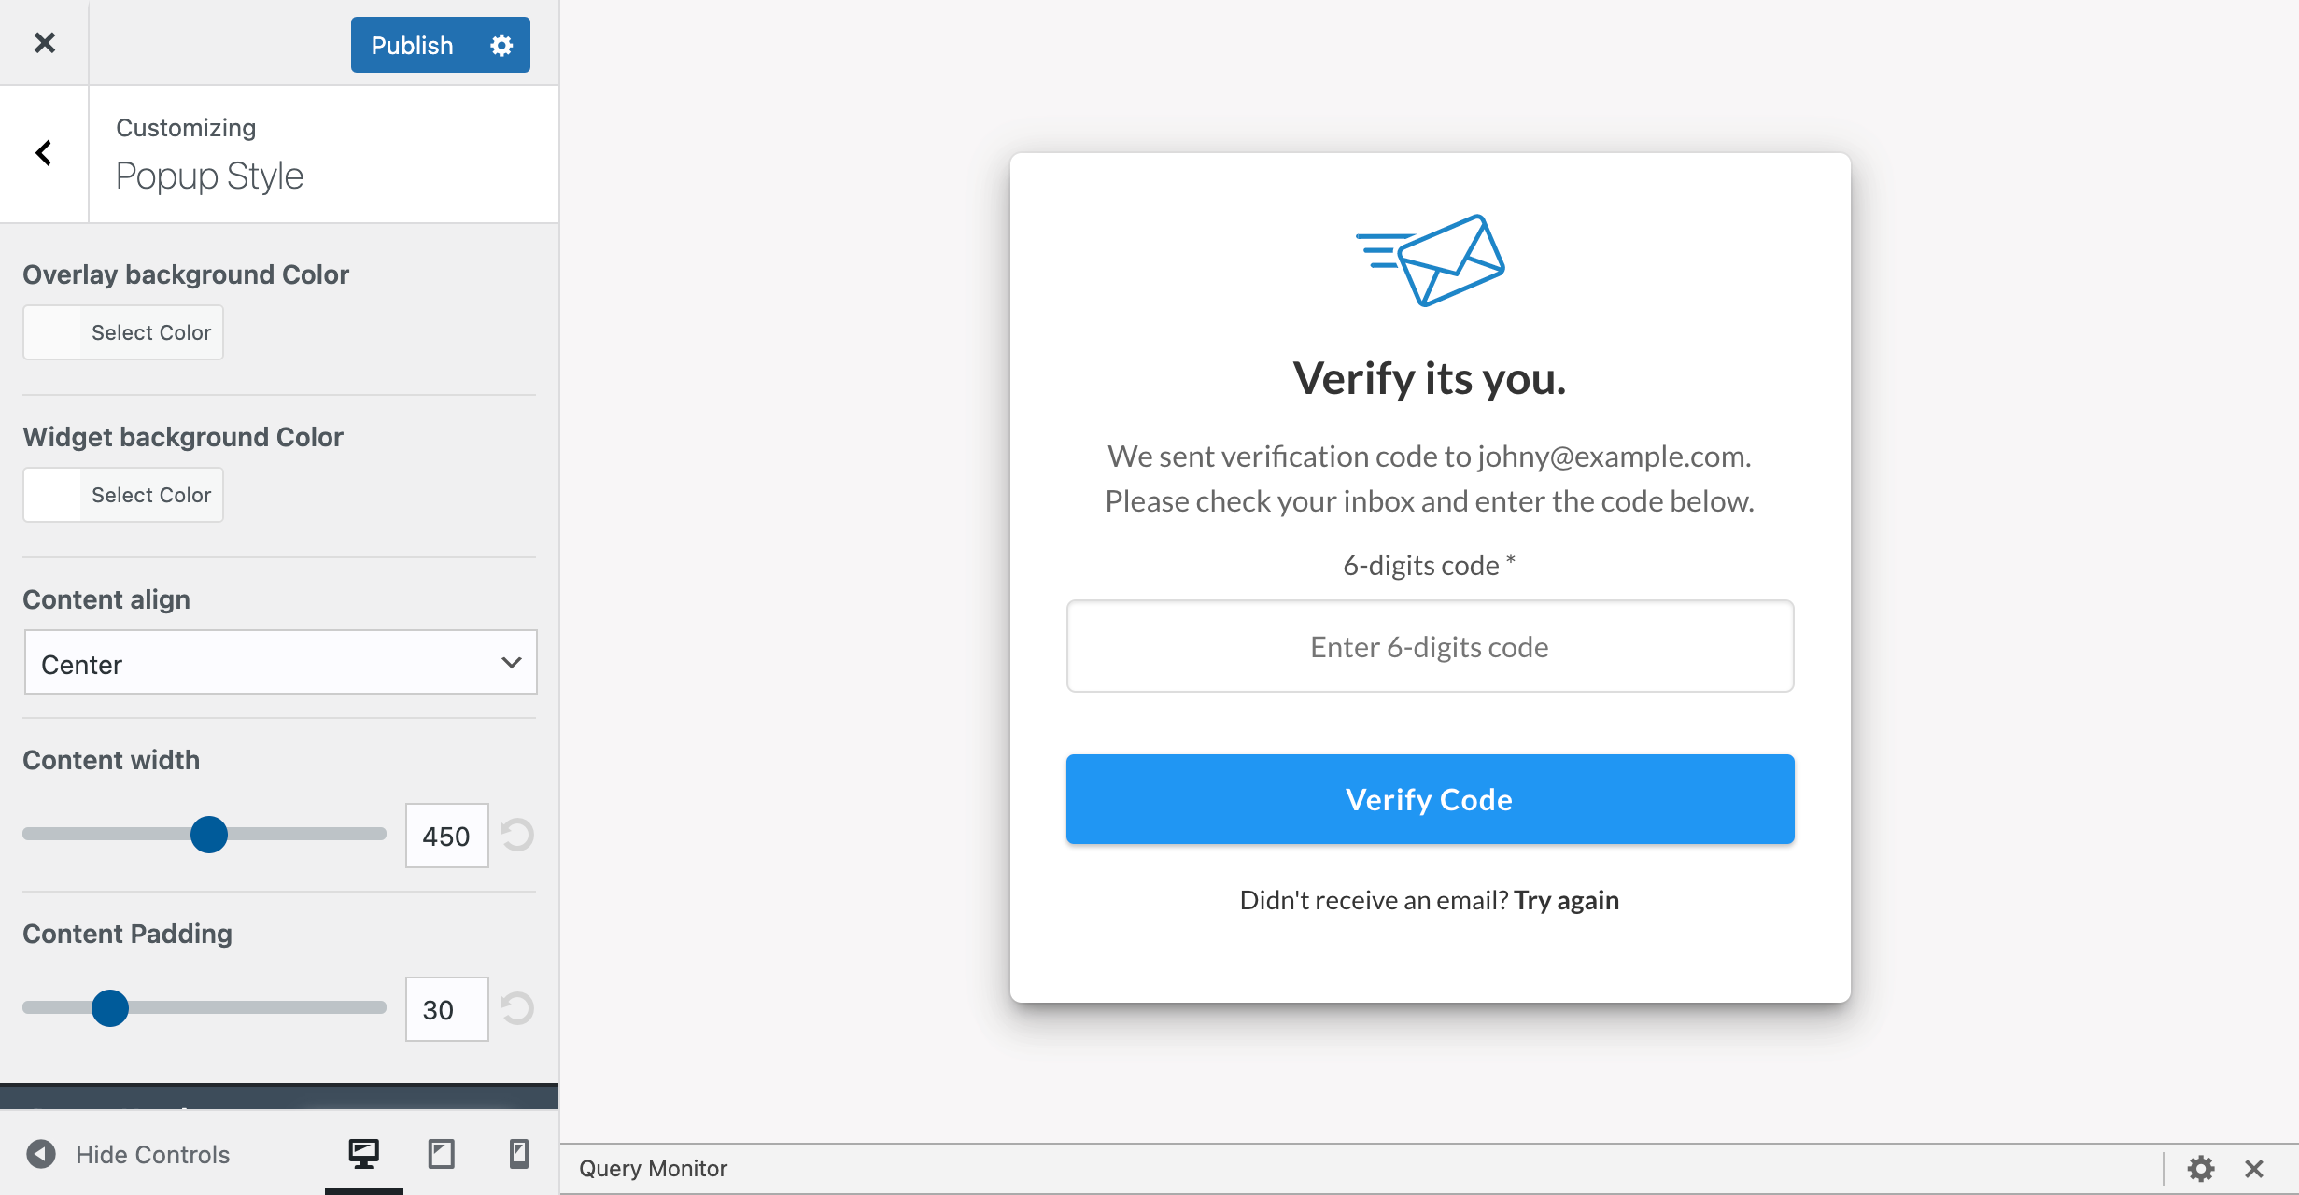Image resolution: width=2299 pixels, height=1195 pixels.
Task: Open the Content align dropdown
Action: (279, 663)
